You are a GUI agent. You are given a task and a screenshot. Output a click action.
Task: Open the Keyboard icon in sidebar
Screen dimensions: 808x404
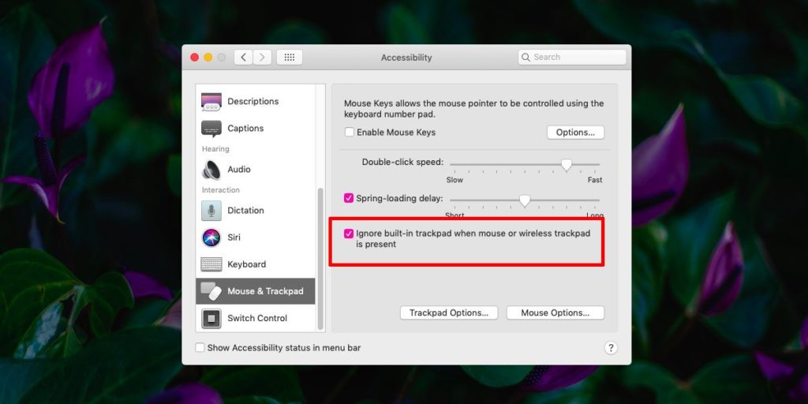(211, 264)
